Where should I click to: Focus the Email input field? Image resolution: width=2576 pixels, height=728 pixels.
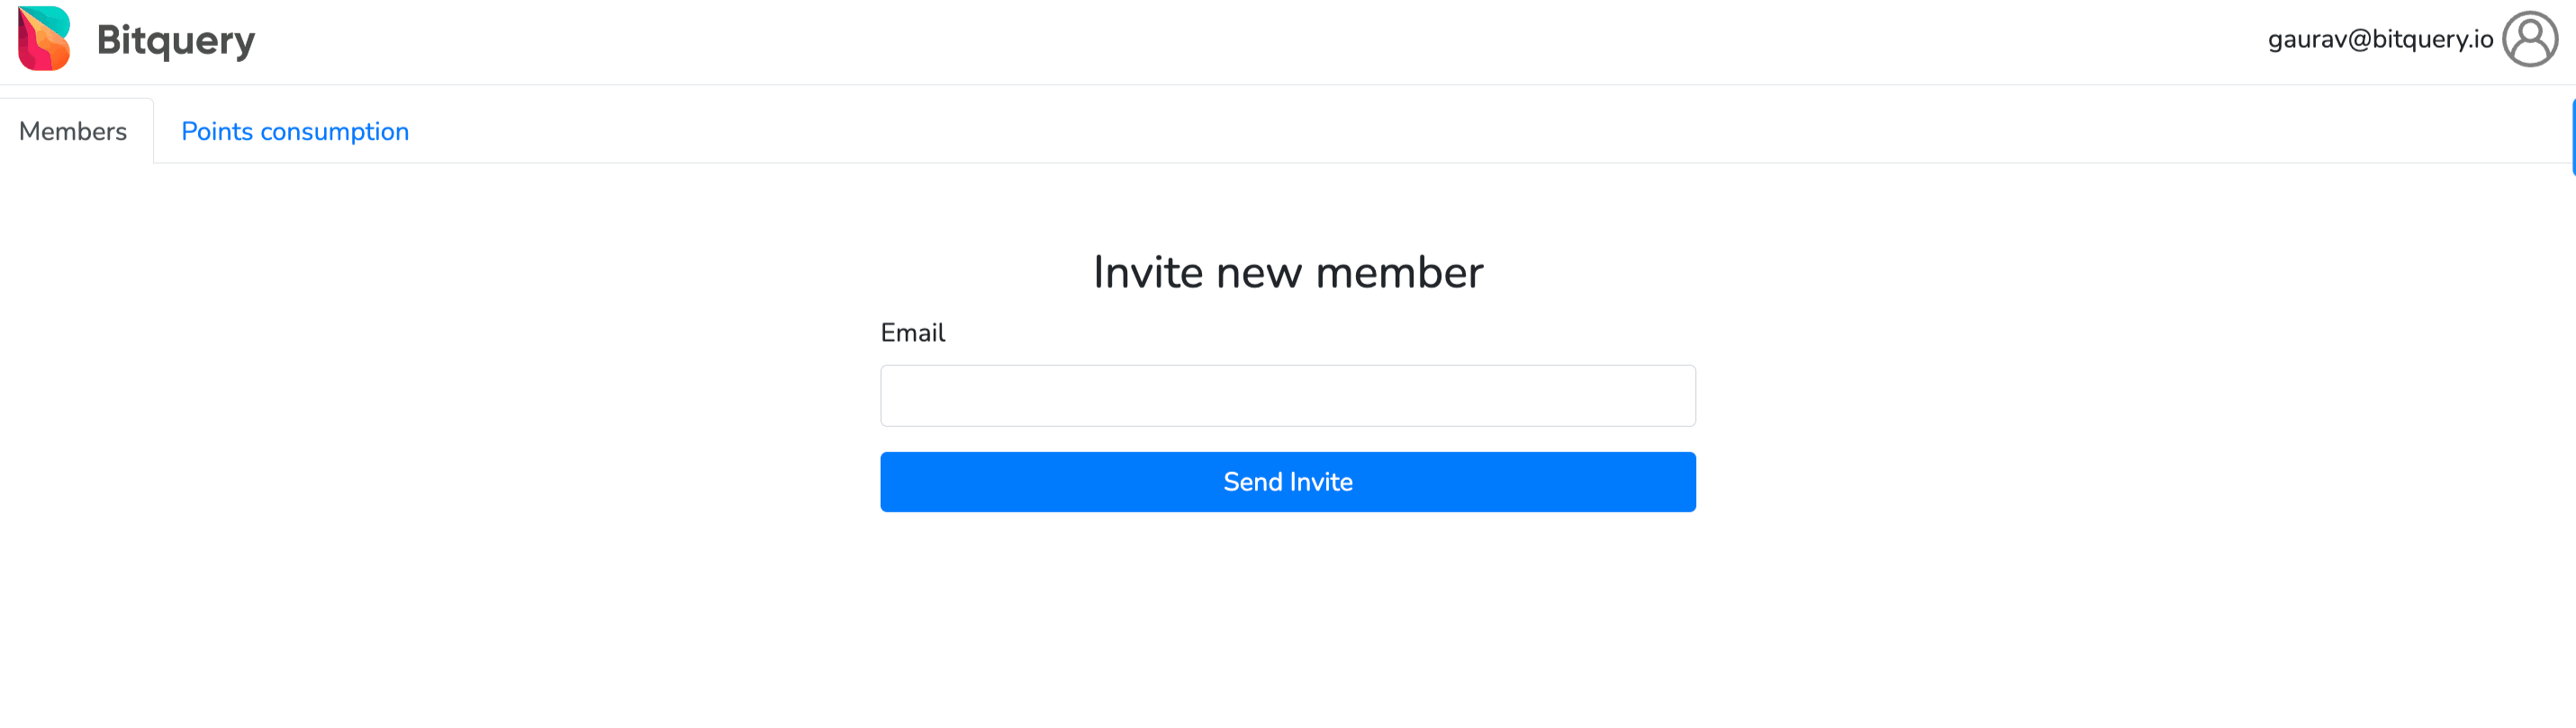point(1288,395)
